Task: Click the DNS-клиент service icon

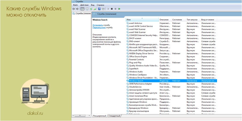Action: coord(128,41)
